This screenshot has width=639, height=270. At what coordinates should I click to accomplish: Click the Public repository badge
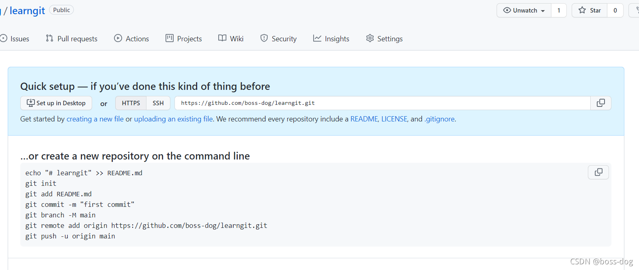61,10
